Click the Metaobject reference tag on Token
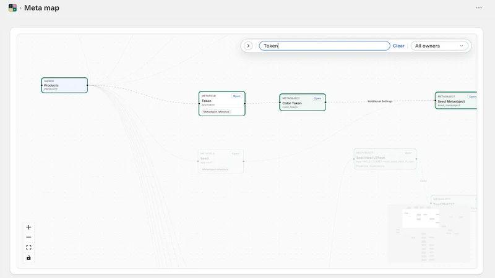 point(216,112)
